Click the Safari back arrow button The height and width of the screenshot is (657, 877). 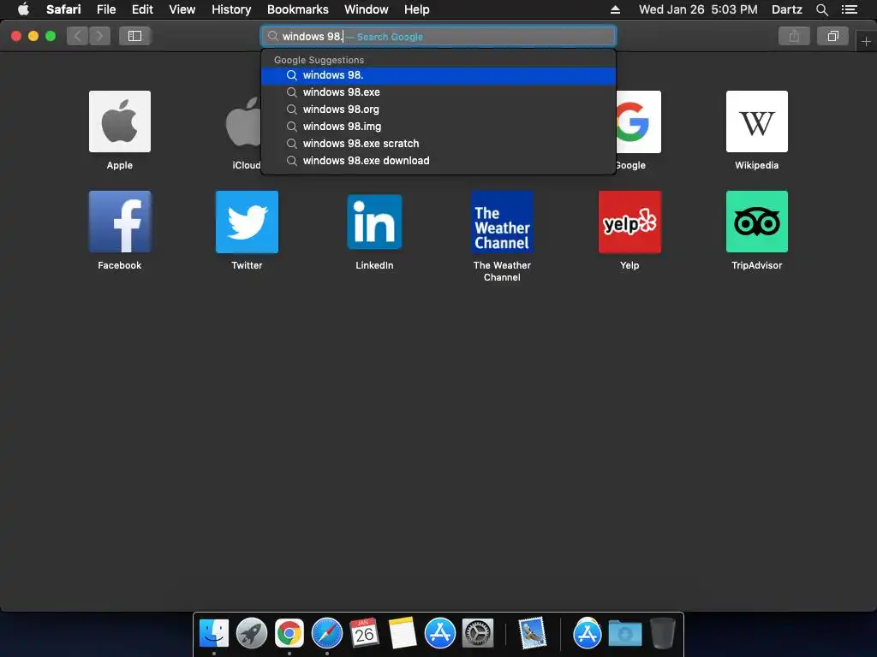point(78,36)
